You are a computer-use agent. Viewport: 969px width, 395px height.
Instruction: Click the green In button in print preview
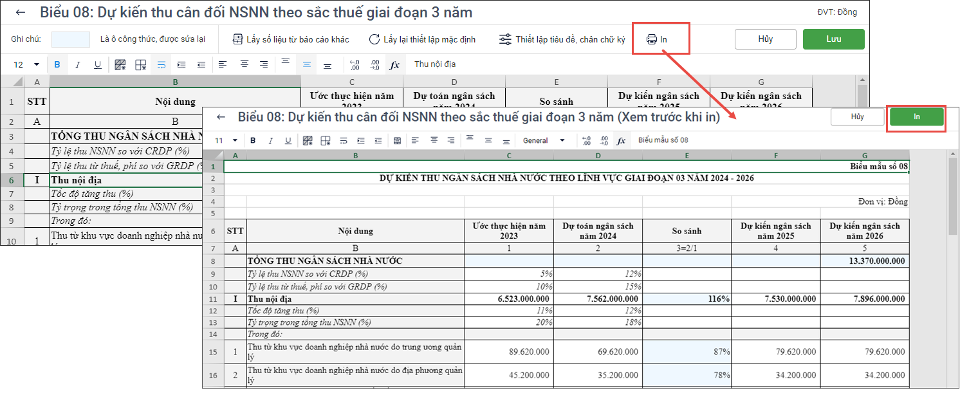916,116
